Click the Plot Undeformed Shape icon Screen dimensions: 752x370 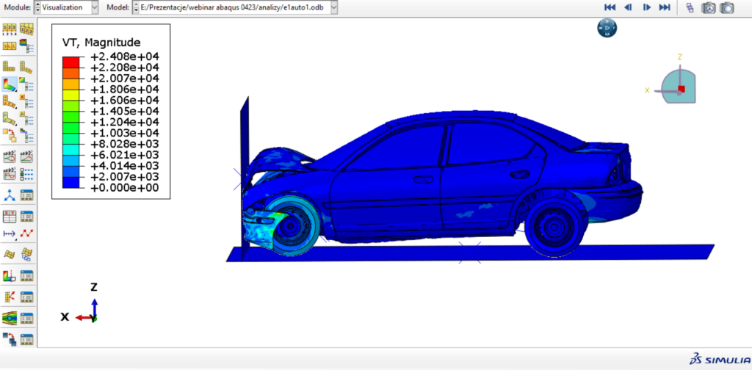coord(10,66)
